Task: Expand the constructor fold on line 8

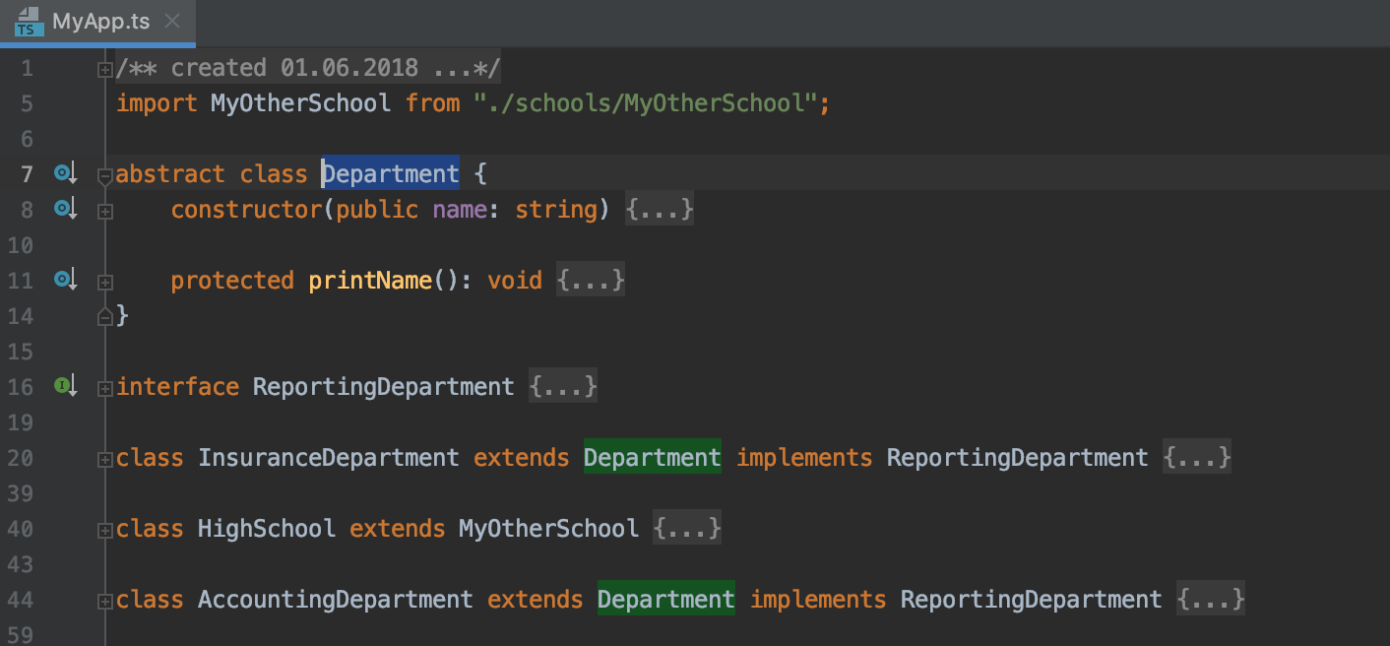Action: (105, 211)
